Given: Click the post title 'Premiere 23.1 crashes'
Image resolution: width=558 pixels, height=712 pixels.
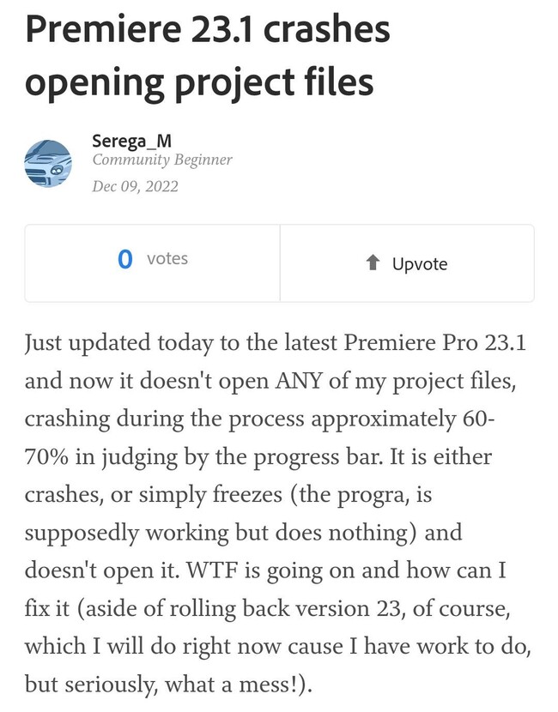Looking at the screenshot, I should click(x=208, y=28).
